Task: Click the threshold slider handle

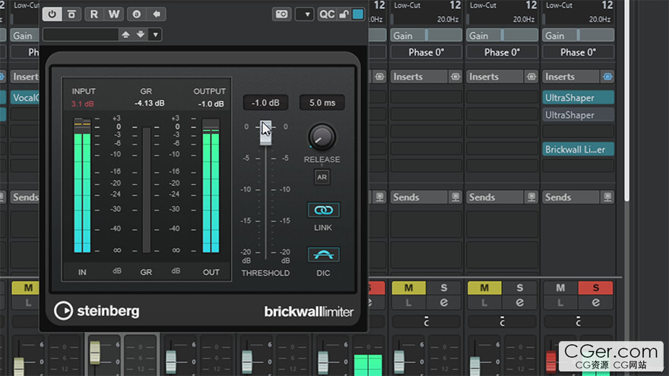Action: (x=265, y=128)
